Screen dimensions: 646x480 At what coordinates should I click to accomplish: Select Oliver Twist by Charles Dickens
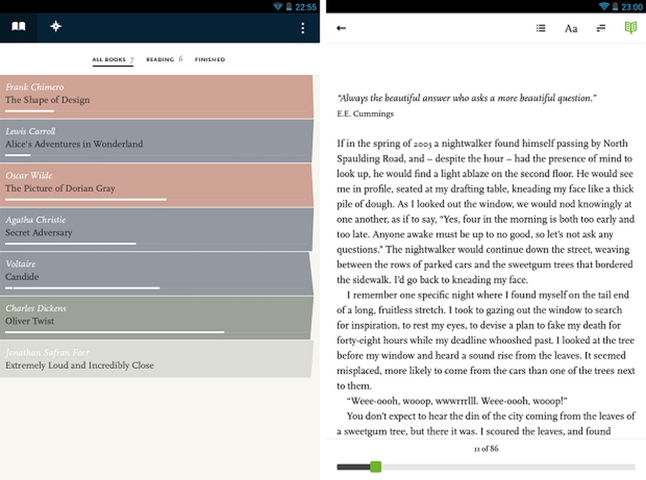click(x=131, y=315)
